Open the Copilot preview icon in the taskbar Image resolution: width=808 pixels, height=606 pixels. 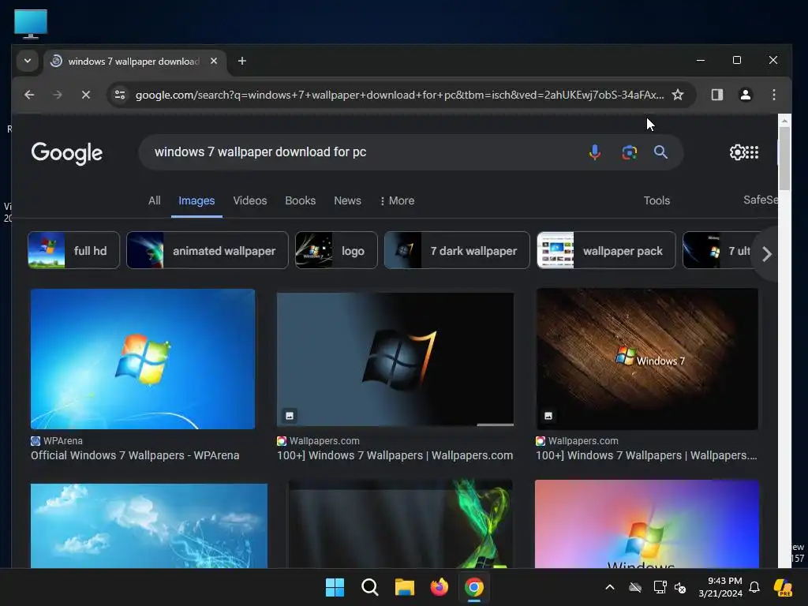(x=784, y=587)
